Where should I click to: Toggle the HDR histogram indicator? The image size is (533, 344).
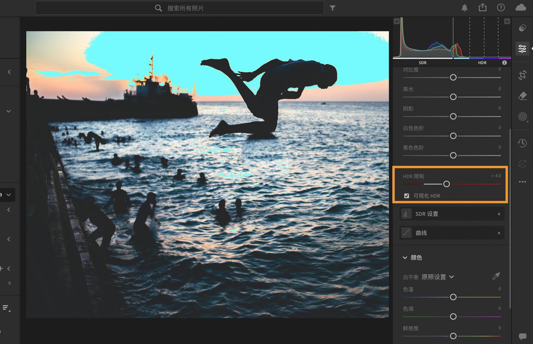click(482, 63)
